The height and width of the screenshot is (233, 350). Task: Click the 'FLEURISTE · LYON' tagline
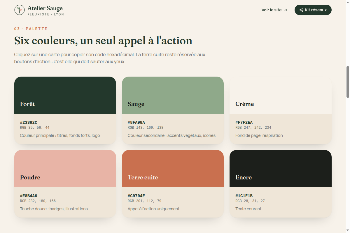point(45,14)
